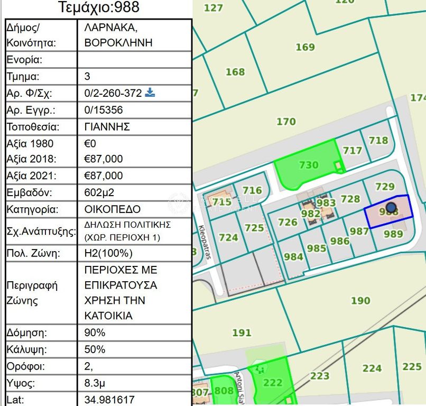Click the registration number 0/15356 cell
Image resolution: width=426 pixels, height=406 pixels.
click(x=135, y=110)
